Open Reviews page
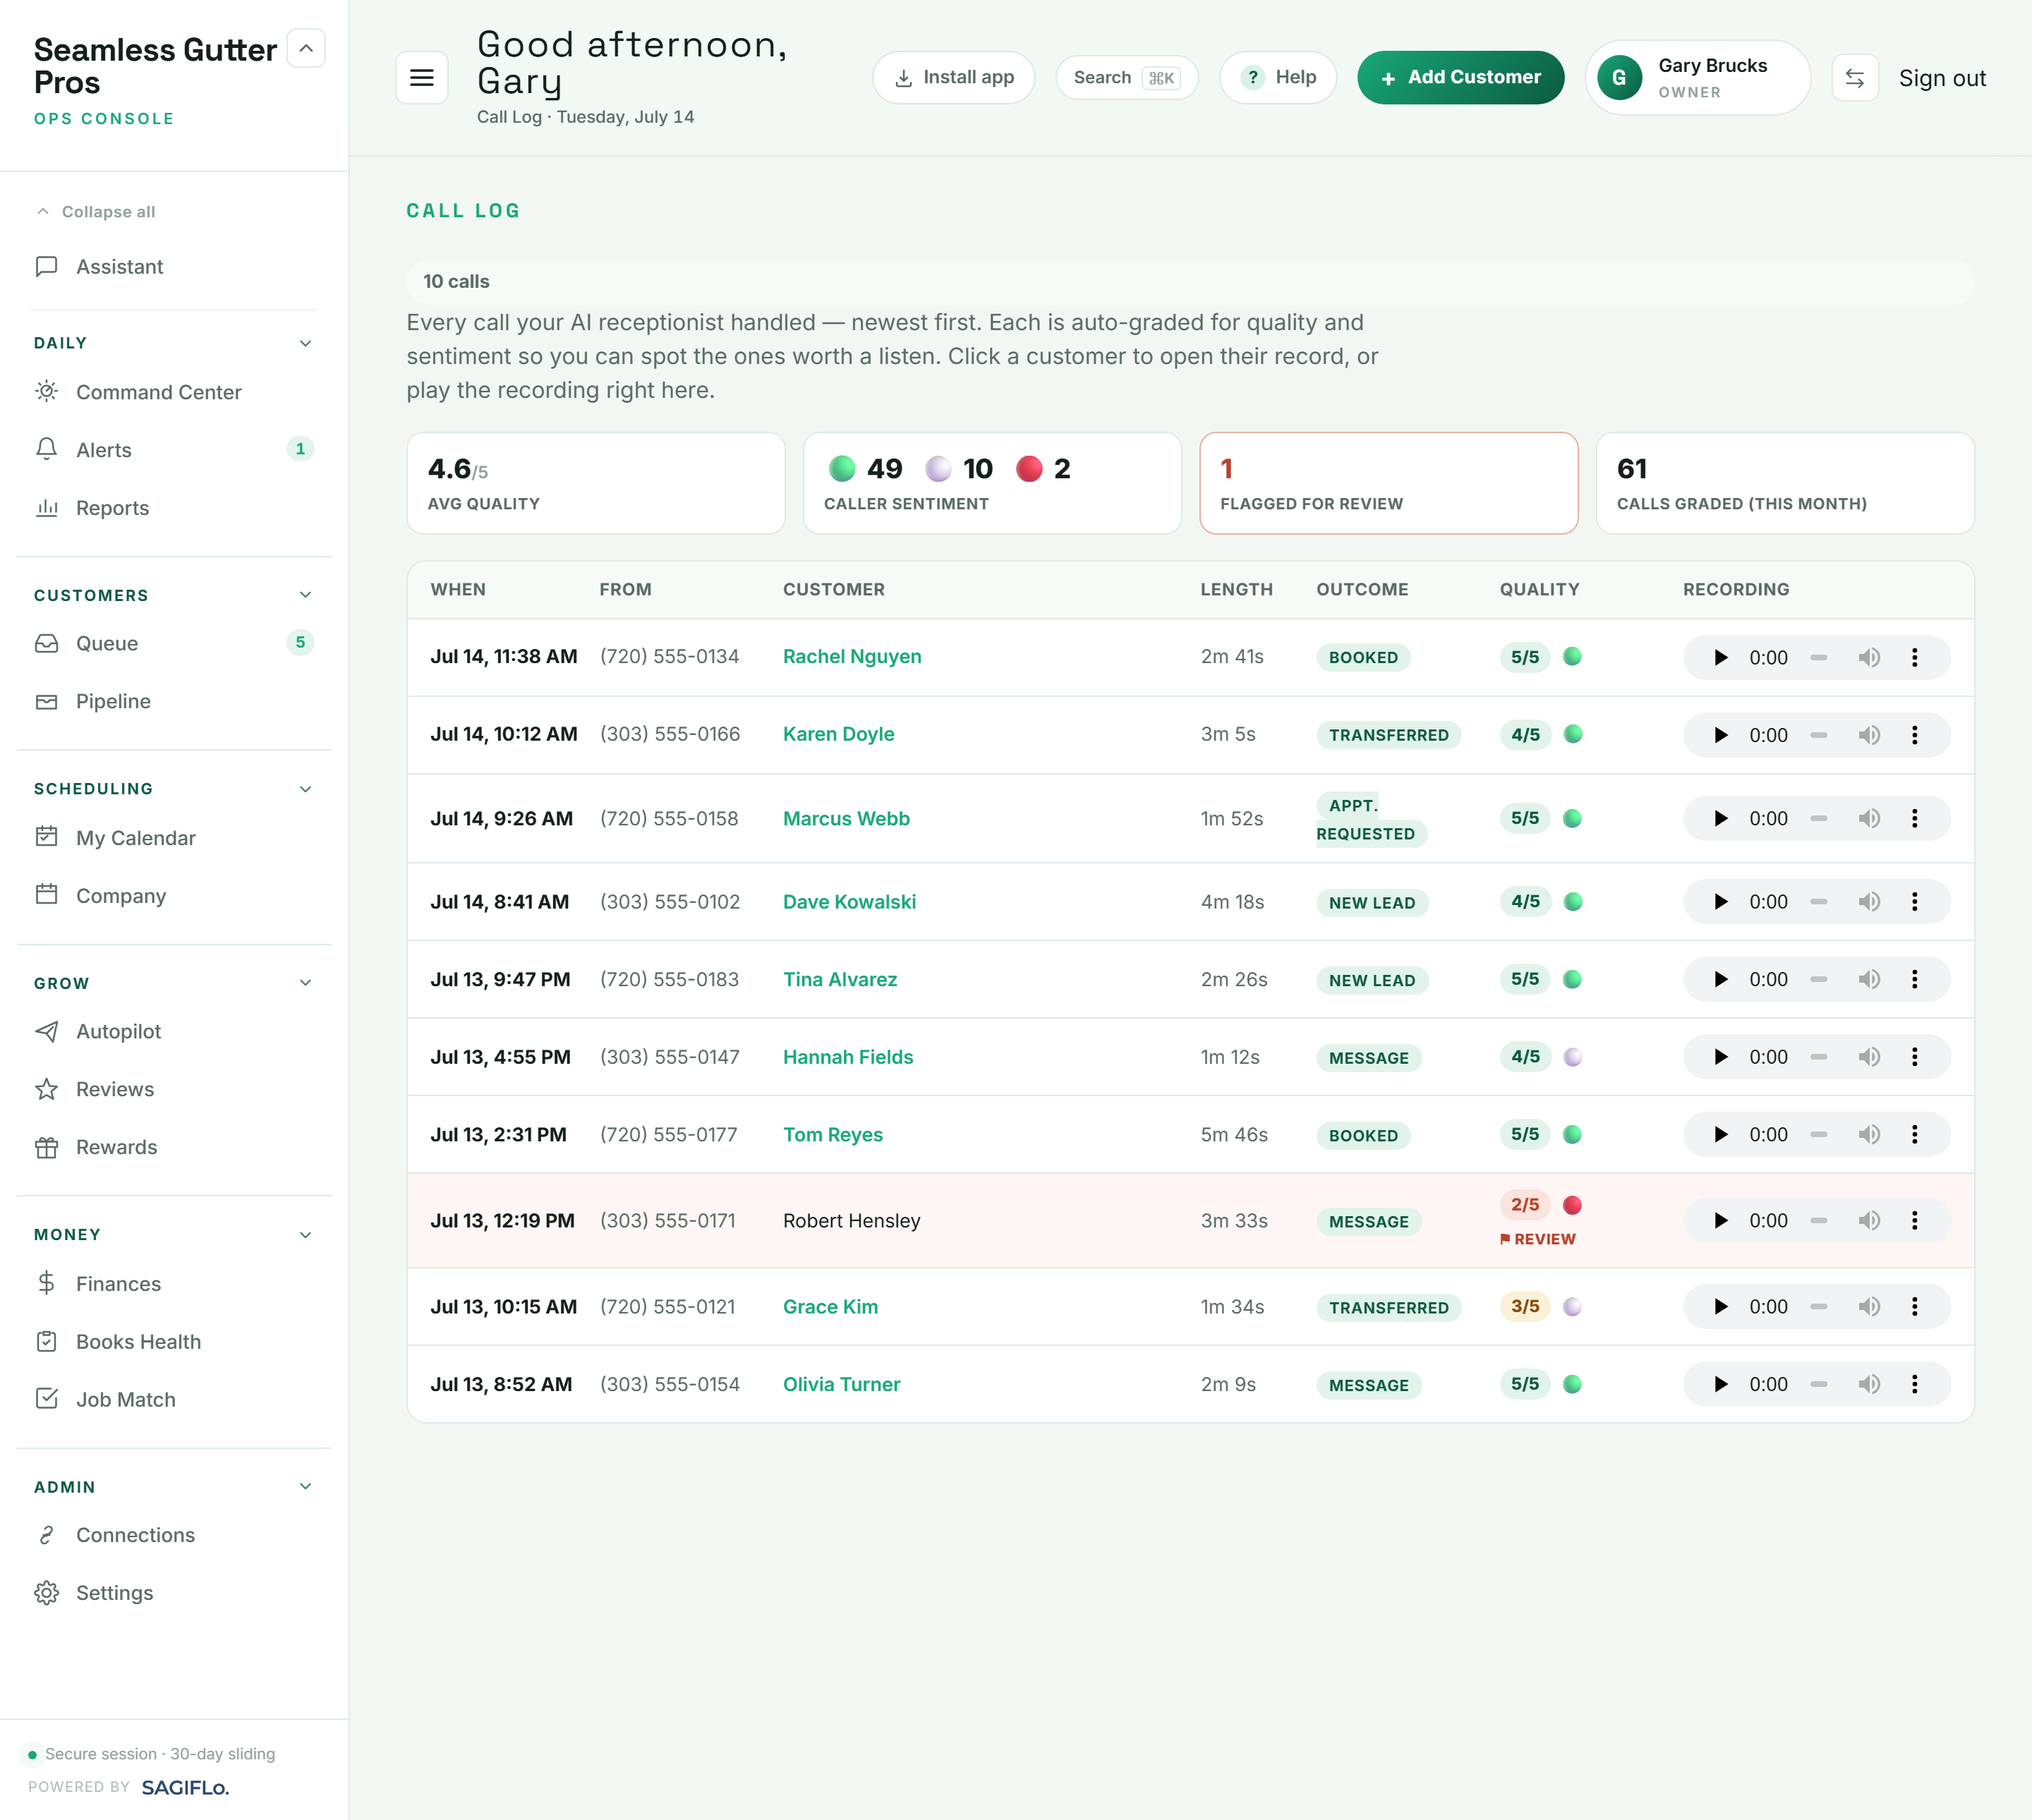 pyautogui.click(x=174, y=1090)
